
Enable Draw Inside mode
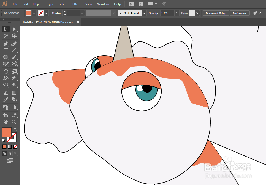[15, 153]
